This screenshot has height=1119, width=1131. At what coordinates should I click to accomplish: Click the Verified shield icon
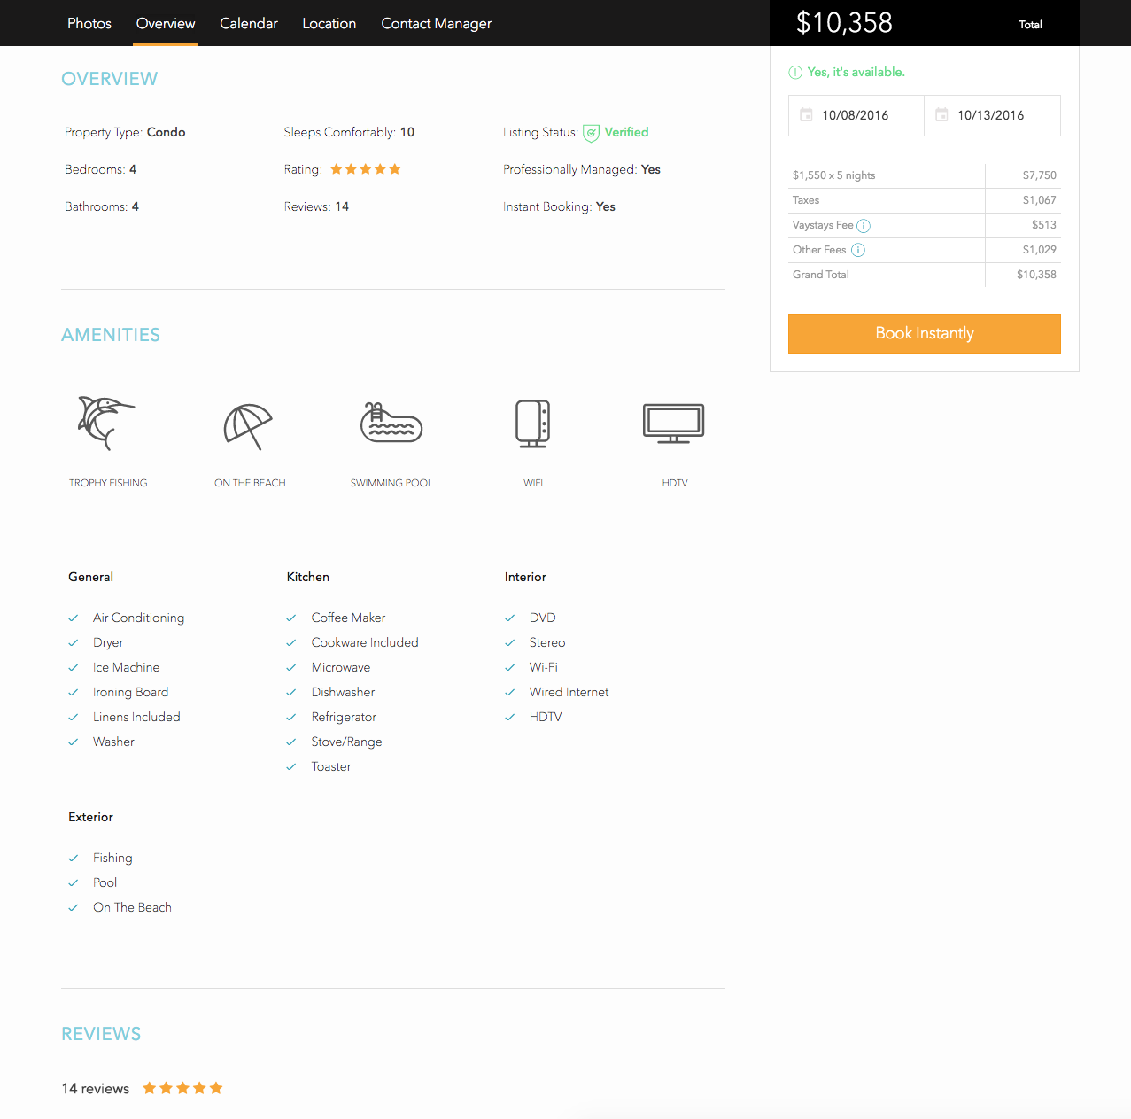[591, 133]
